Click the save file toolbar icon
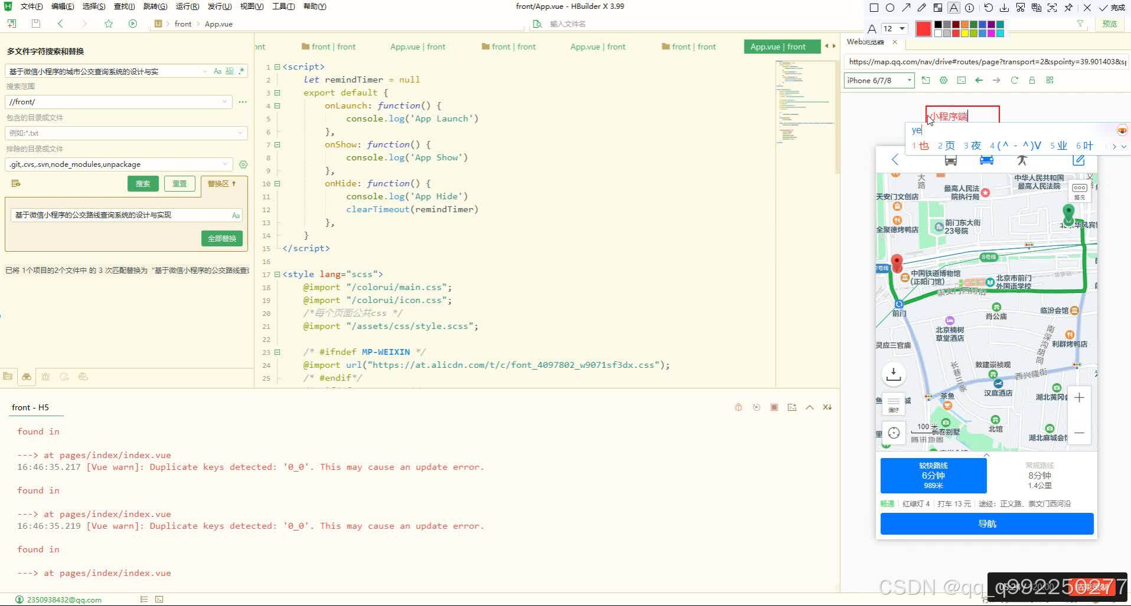Image resolution: width=1131 pixels, height=606 pixels. (x=36, y=24)
